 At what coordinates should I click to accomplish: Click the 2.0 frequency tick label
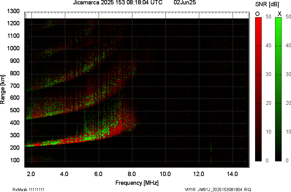pos(31,174)
